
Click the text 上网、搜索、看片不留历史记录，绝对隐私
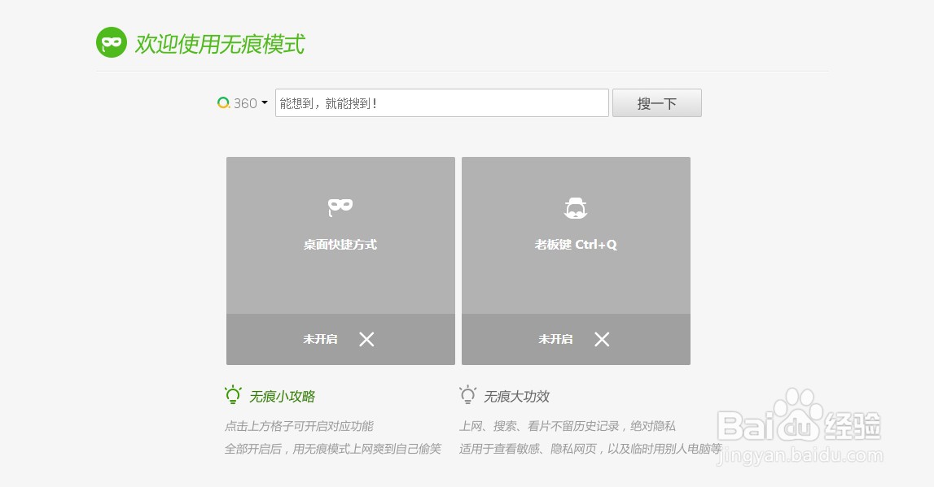567,426
